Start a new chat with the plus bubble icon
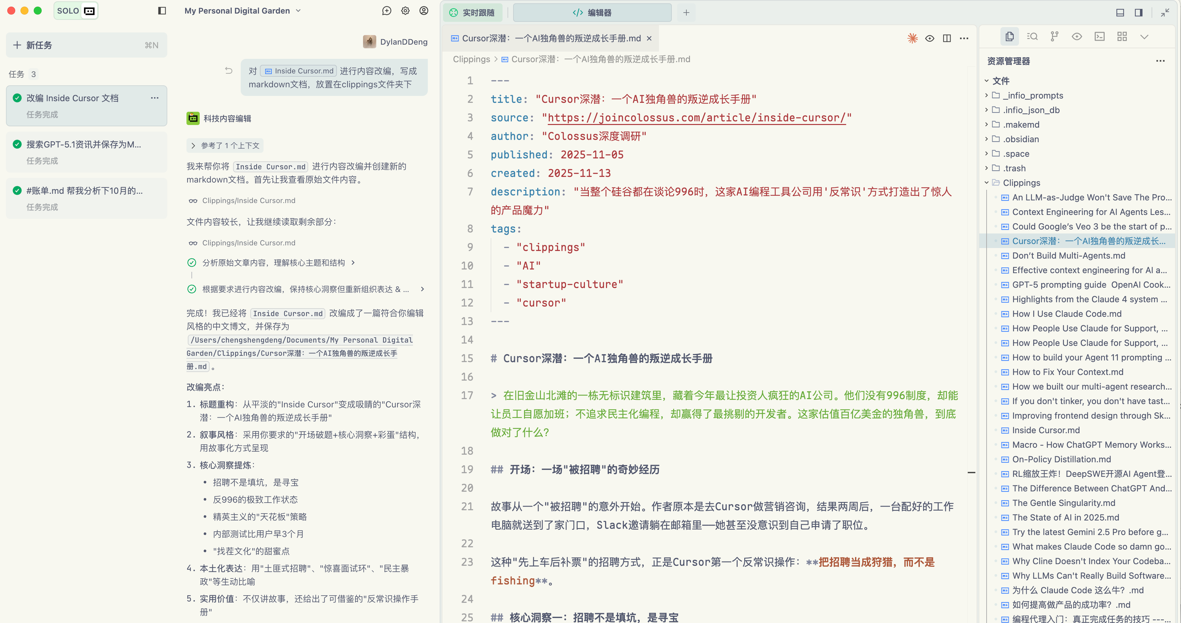The image size is (1181, 623). [387, 11]
